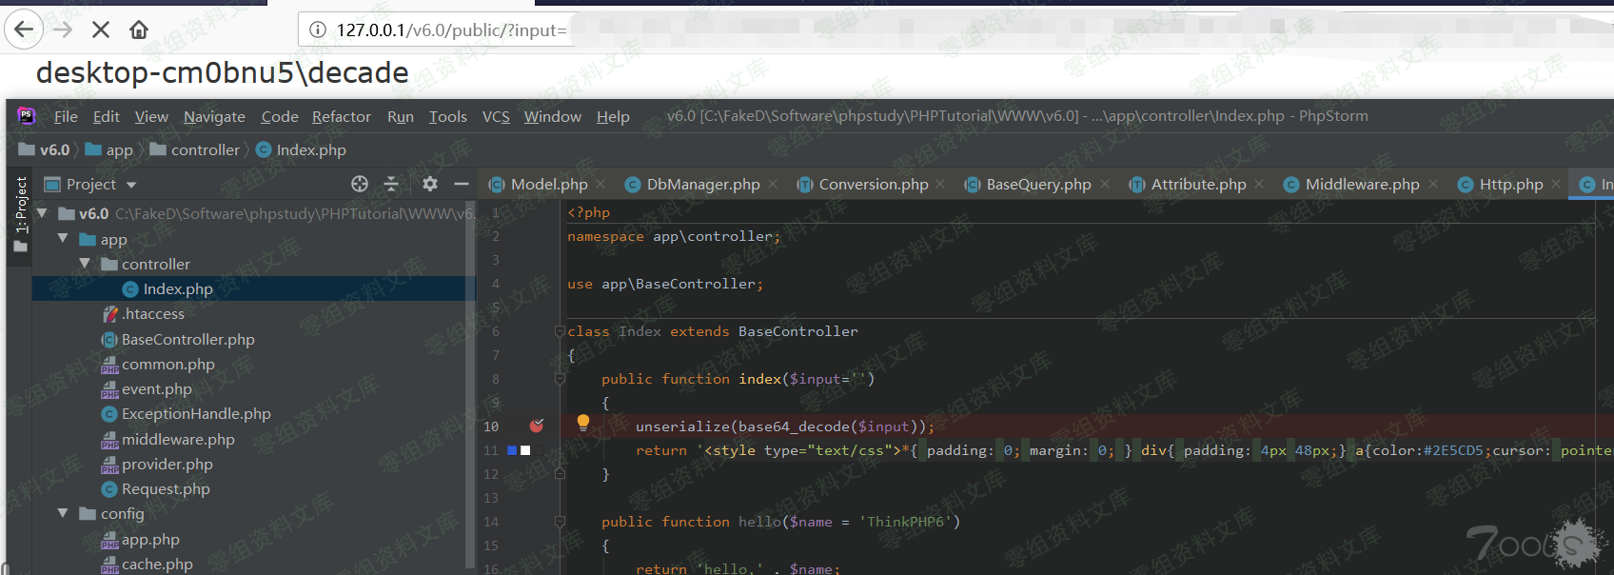This screenshot has width=1614, height=575.
Task: Click the controller breadcrumb in navigation bar
Action: click(x=205, y=149)
